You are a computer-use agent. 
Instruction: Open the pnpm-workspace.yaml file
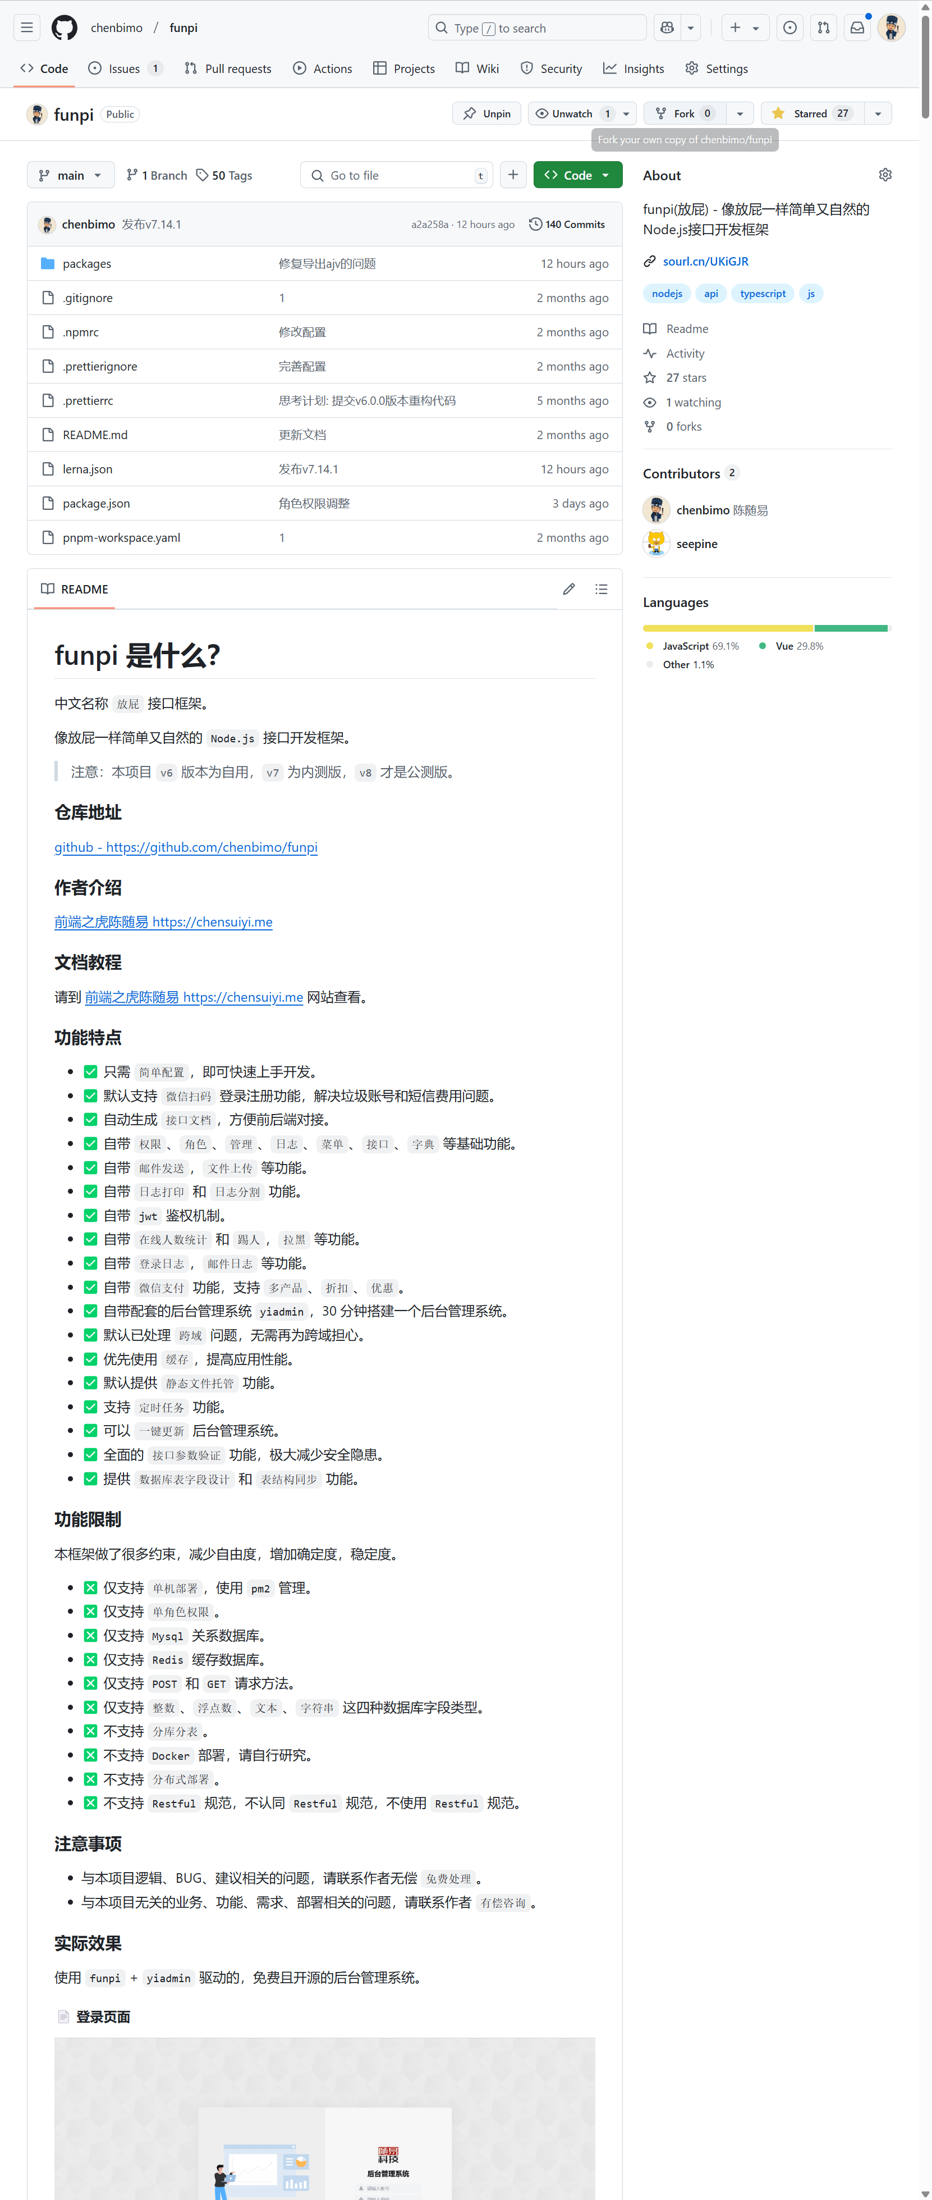[121, 537]
